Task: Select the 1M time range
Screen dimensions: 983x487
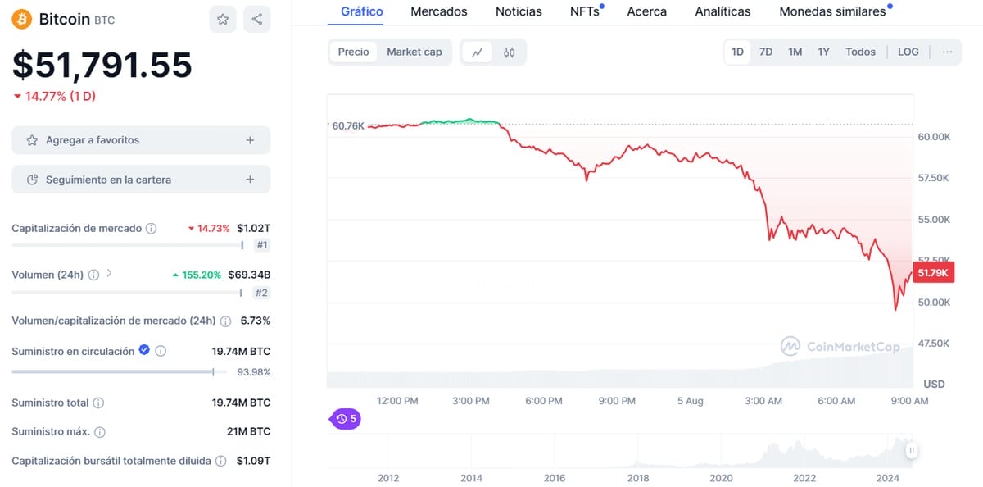Action: point(795,52)
